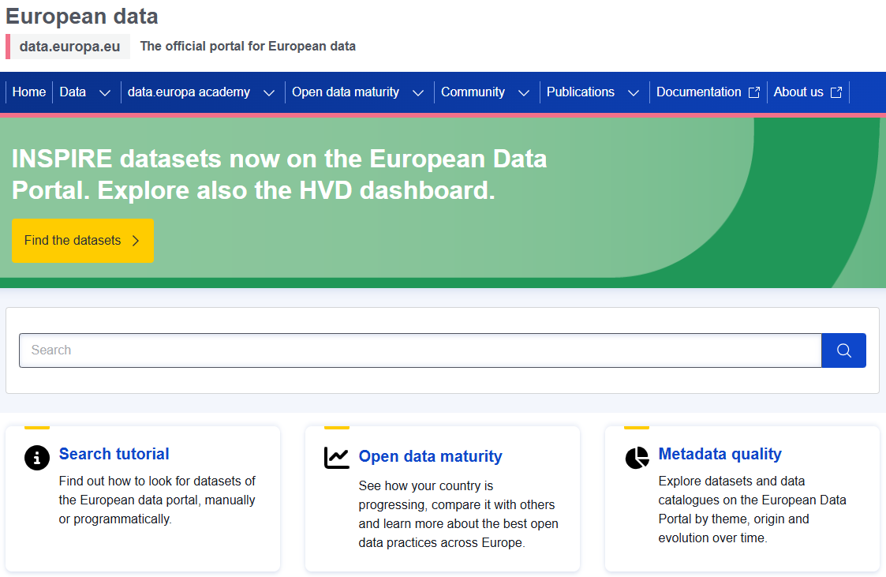Click the 'See how your country is' description
The width and height of the screenshot is (886, 577).
(x=458, y=515)
